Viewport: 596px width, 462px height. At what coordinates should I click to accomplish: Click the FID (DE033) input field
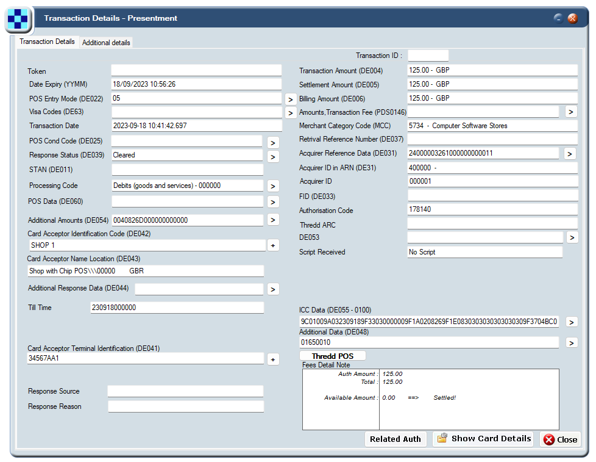492,195
